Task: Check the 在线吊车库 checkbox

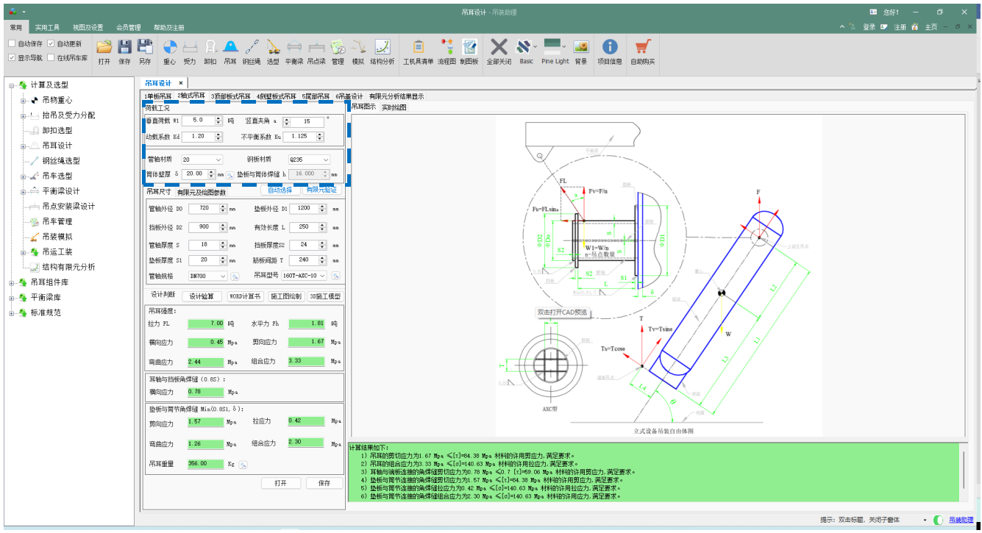Action: 51,57
